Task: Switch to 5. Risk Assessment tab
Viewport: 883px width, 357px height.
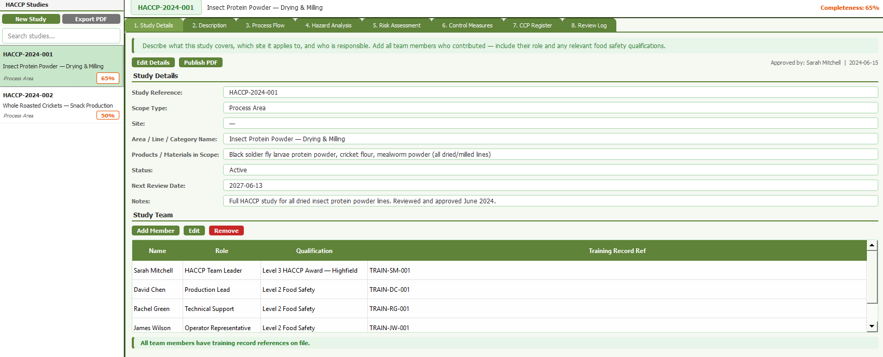Action: click(x=396, y=25)
